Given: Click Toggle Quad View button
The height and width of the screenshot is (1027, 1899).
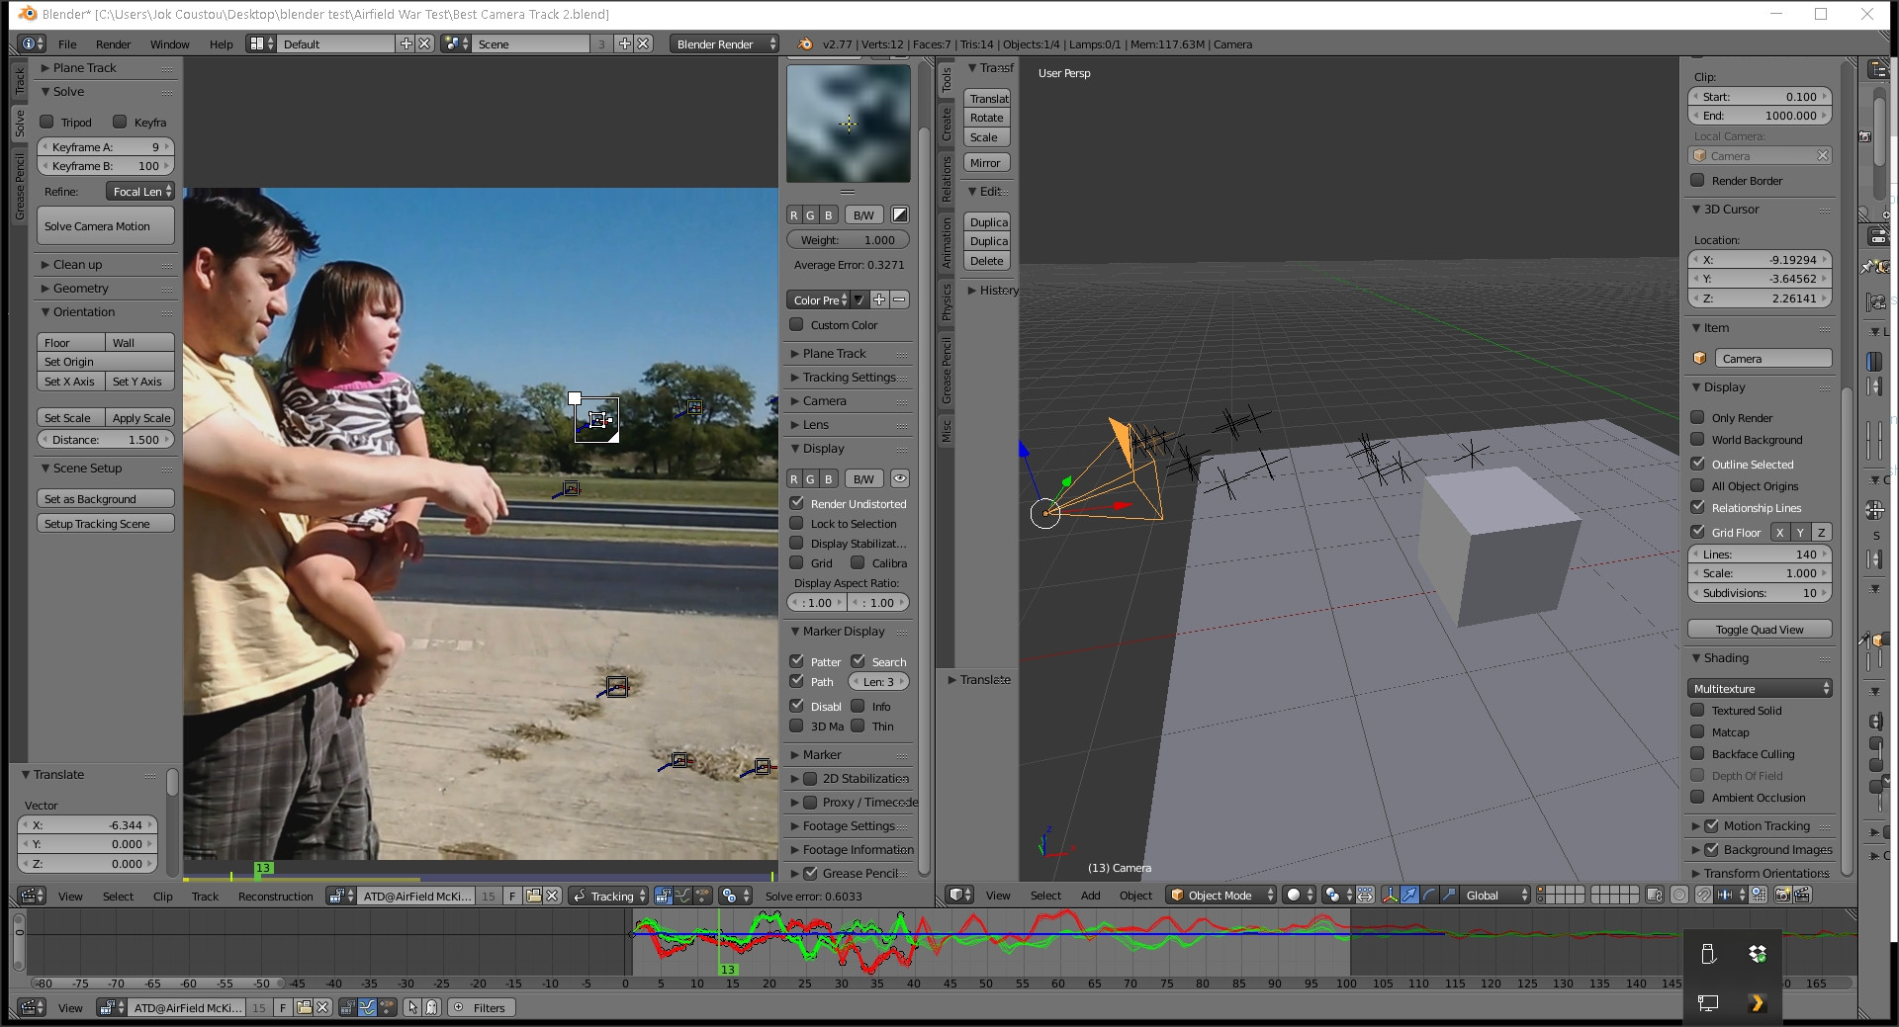Looking at the screenshot, I should 1760,630.
